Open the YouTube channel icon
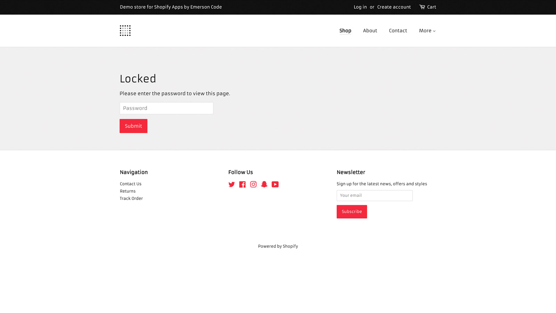 pos(275,184)
